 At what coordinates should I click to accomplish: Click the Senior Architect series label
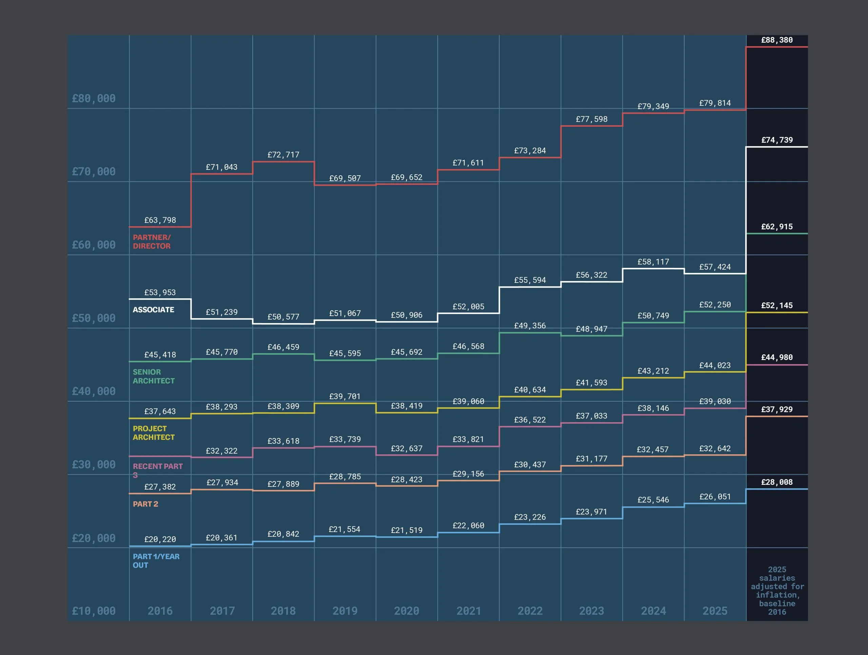154,376
